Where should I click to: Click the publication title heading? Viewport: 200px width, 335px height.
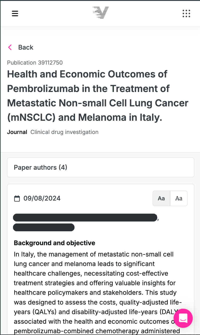click(97, 96)
